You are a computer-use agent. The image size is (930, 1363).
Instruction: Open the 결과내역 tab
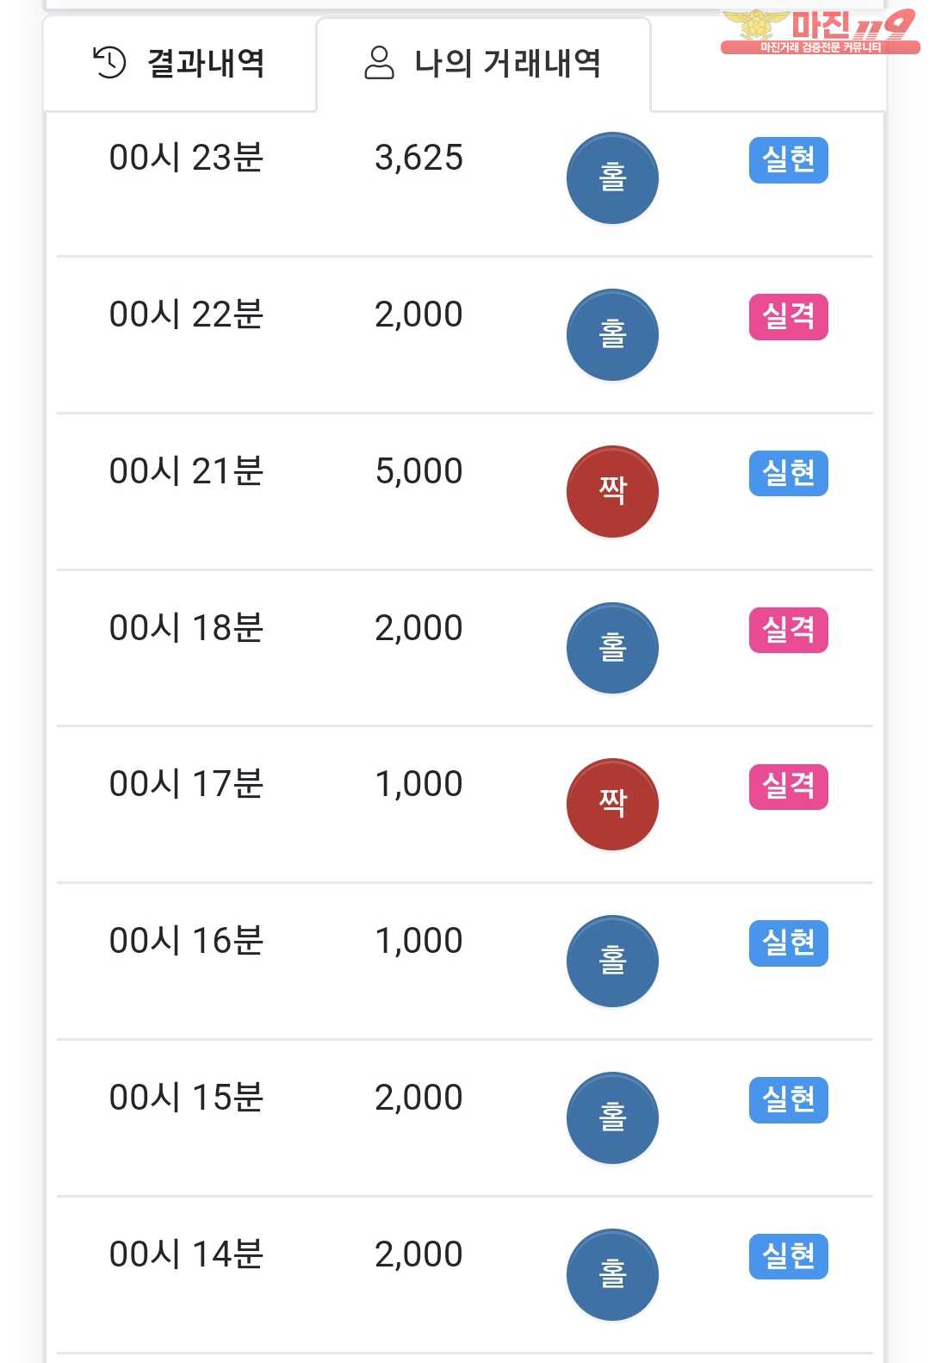[179, 64]
